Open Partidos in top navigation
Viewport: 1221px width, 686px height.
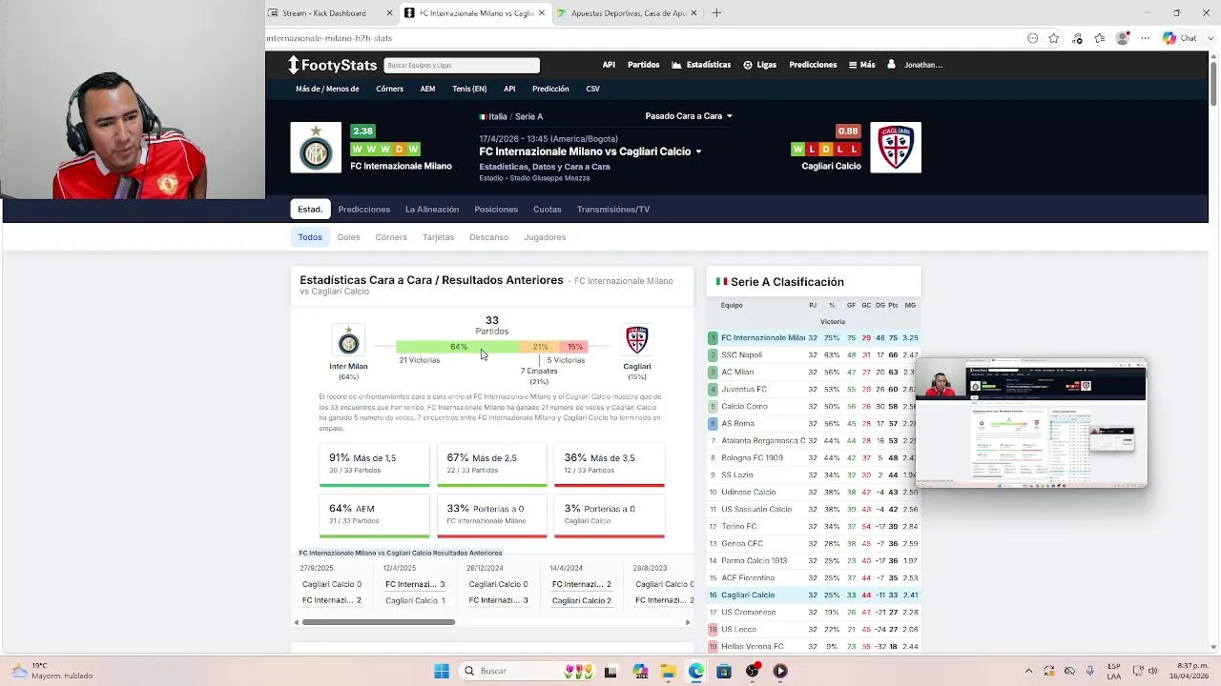click(x=644, y=65)
